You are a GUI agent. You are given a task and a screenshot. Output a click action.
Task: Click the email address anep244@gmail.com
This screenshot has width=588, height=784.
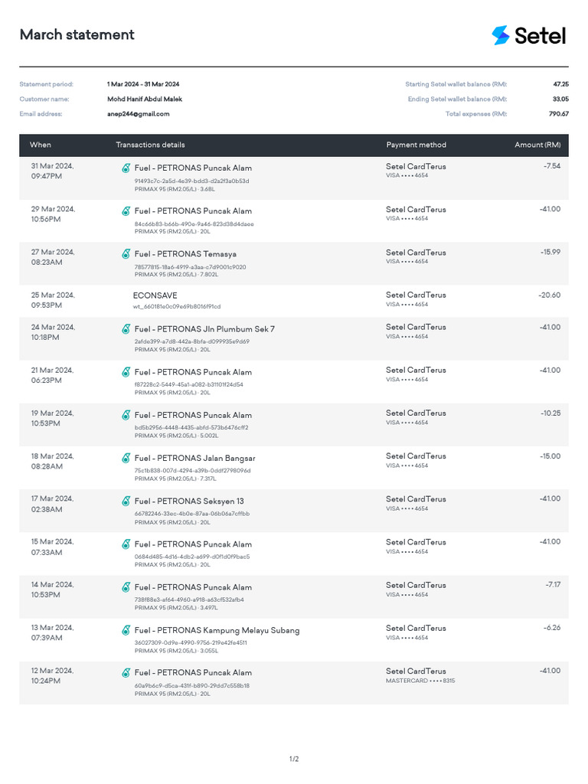(139, 114)
